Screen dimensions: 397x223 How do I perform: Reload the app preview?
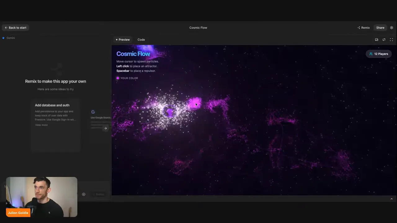pos(384,40)
